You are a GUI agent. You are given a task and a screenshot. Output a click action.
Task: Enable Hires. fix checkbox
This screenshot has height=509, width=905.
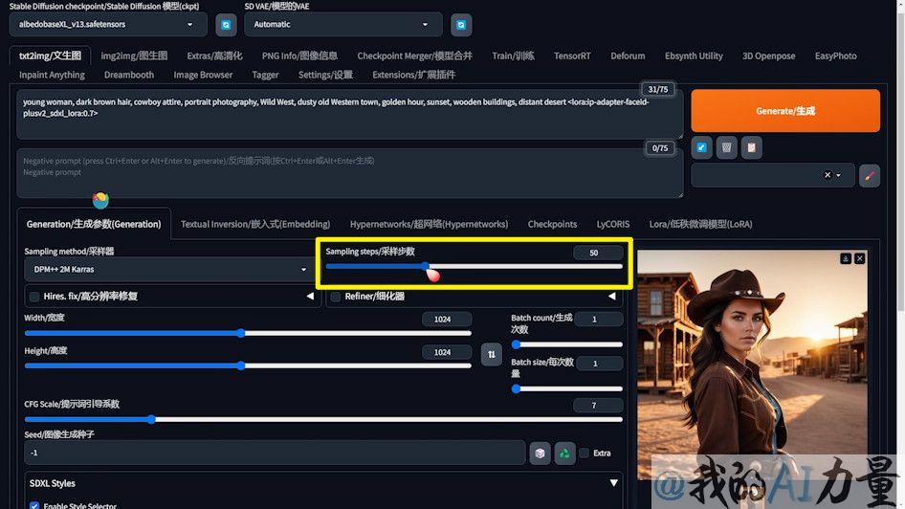click(34, 297)
